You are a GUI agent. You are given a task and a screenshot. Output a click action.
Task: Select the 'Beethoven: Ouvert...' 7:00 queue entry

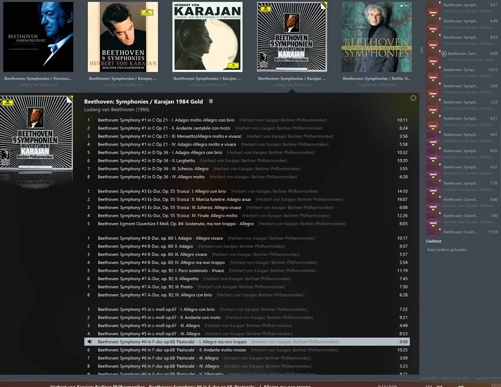pos(462,219)
